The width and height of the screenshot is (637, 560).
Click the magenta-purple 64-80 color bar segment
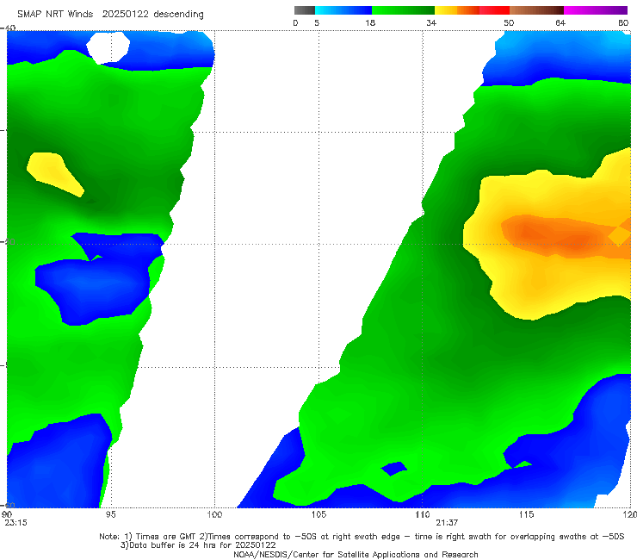coord(596,10)
